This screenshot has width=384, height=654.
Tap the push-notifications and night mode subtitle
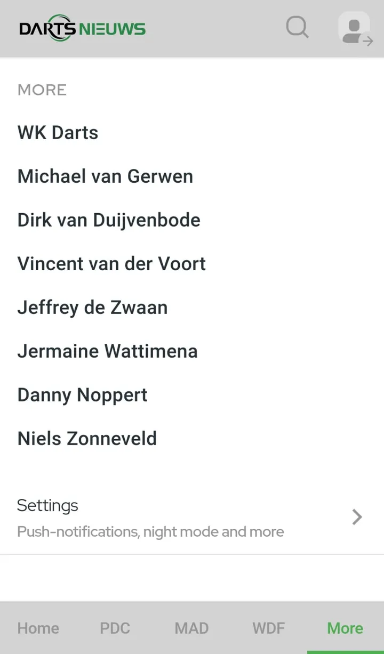[x=150, y=532]
